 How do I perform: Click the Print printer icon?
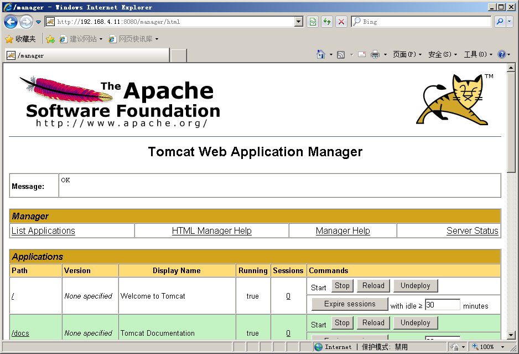(x=375, y=54)
